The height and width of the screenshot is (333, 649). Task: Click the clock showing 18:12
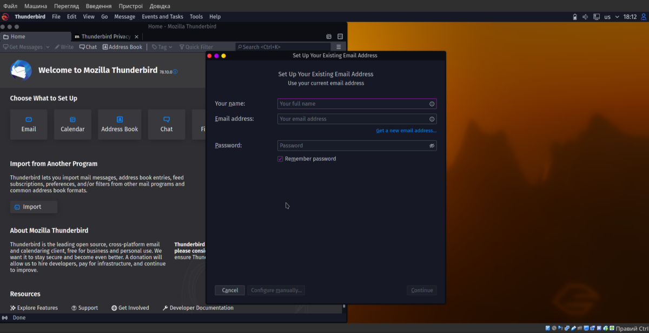click(630, 17)
